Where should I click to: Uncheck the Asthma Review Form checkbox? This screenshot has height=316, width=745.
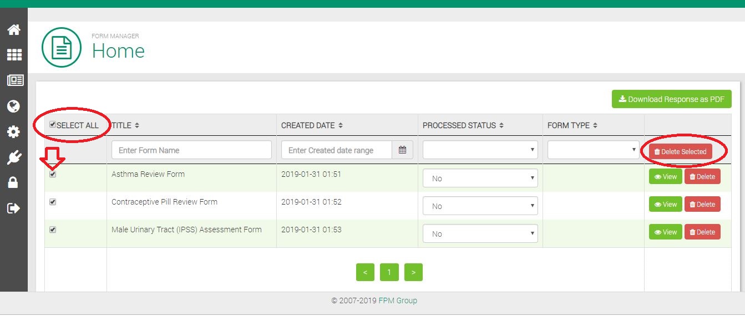53,174
